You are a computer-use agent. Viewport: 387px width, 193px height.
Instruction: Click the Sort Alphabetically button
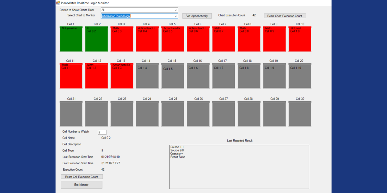197,16
